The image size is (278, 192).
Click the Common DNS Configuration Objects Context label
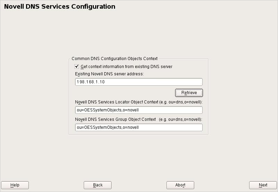coord(115,59)
